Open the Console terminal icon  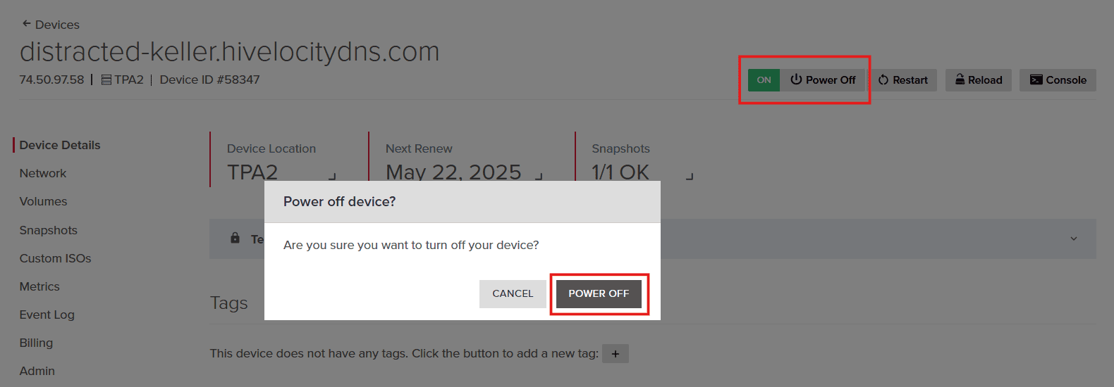[1036, 80]
